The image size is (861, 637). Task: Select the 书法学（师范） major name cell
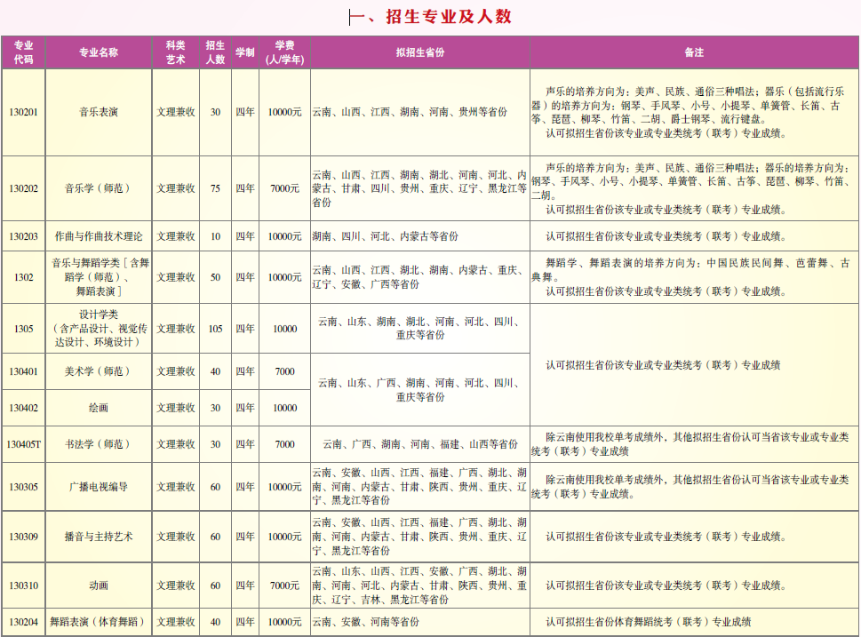pyautogui.click(x=99, y=444)
